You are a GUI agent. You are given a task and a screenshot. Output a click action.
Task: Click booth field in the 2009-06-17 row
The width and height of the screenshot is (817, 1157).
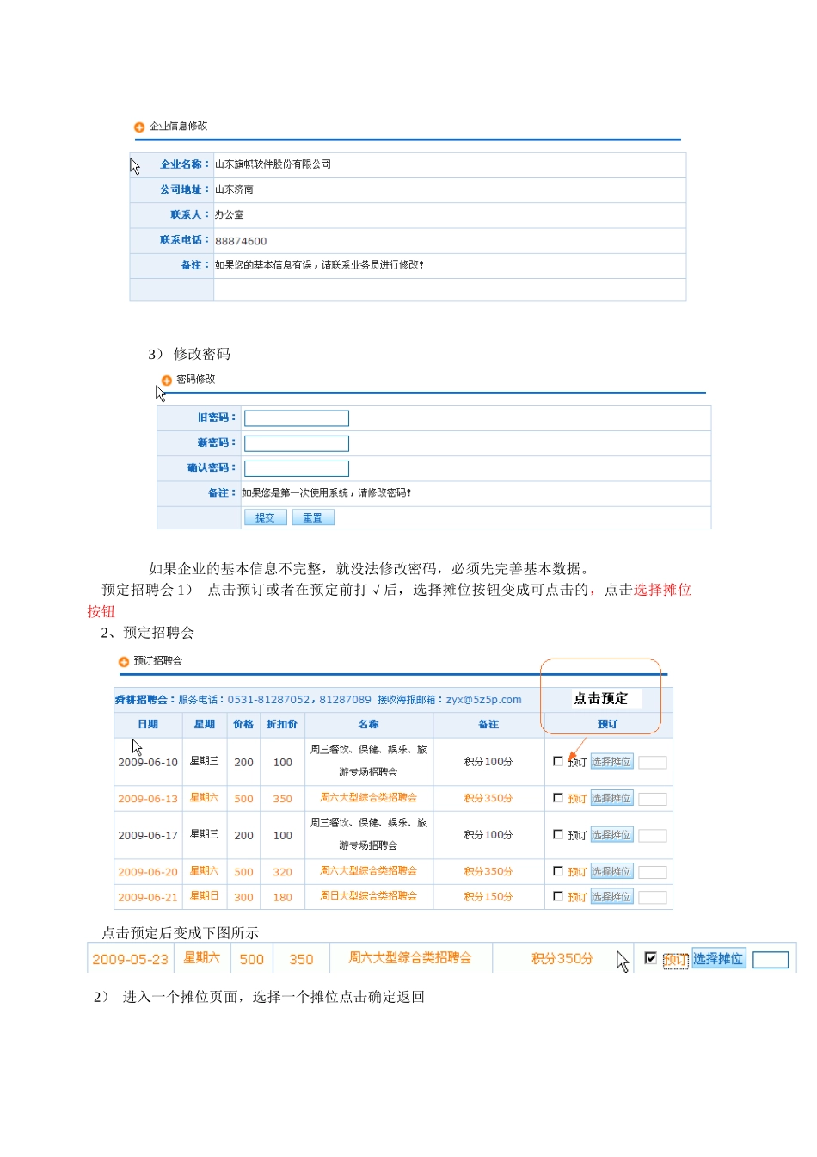[x=653, y=836]
